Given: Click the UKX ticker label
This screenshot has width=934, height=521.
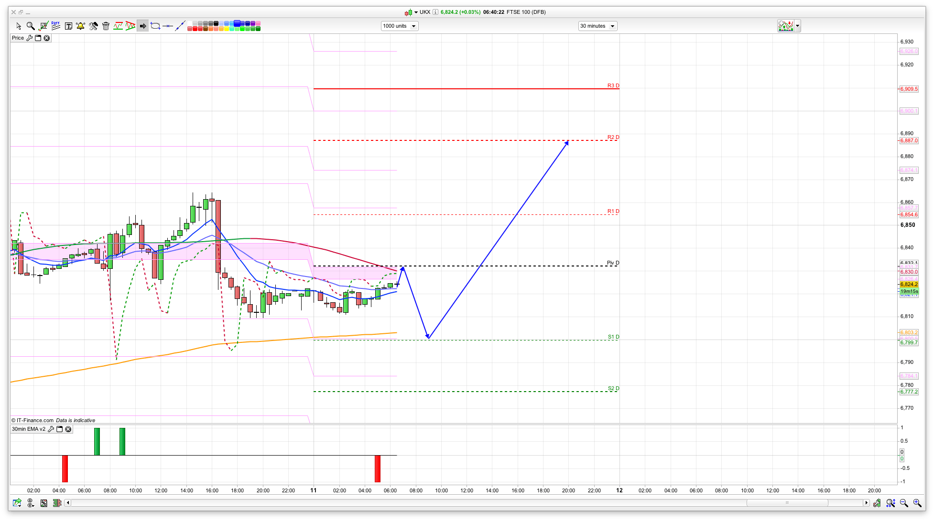Looking at the screenshot, I should pyautogui.click(x=425, y=12).
